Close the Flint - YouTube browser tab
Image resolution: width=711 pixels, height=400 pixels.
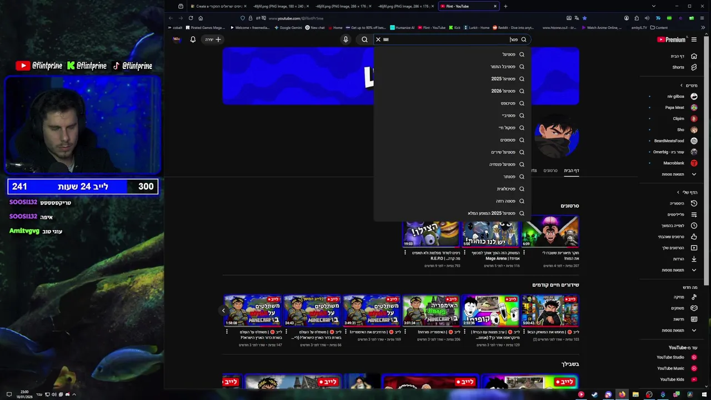tap(495, 6)
